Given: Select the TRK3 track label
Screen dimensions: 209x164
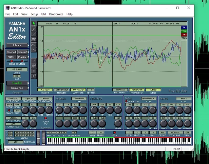Looking at the screenshot, I should click(x=184, y=34).
